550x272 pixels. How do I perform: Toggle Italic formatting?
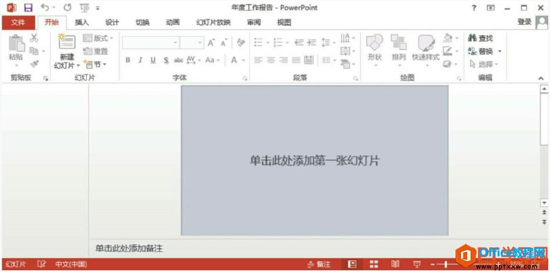(140, 60)
